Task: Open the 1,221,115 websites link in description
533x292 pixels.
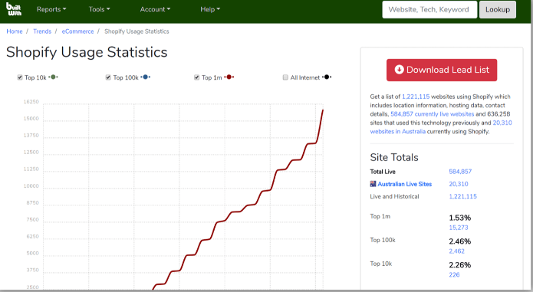Action: click(x=416, y=97)
